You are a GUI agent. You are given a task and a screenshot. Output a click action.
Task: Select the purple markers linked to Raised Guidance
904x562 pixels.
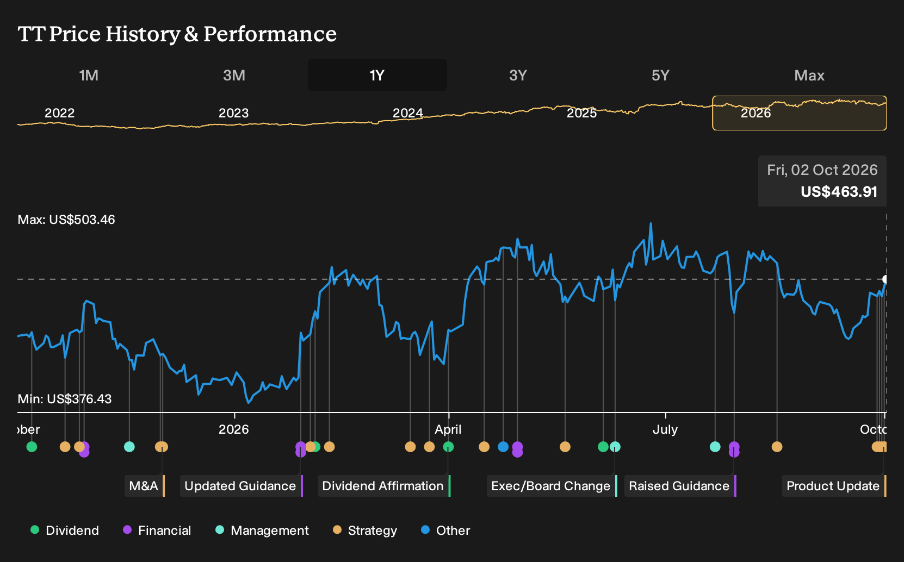click(x=734, y=449)
